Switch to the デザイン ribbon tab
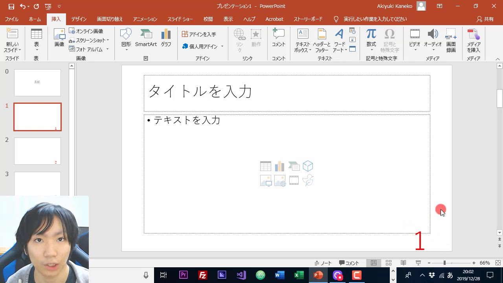This screenshot has height=283, width=503. click(79, 19)
